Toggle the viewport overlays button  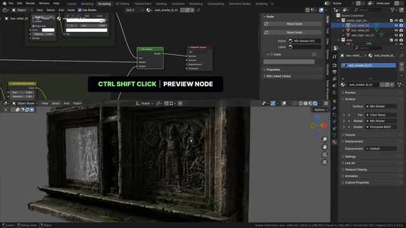click(x=284, y=103)
